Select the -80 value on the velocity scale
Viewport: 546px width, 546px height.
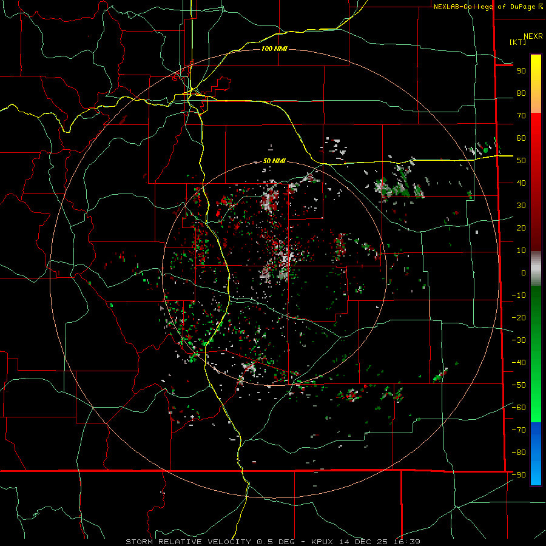[519, 453]
